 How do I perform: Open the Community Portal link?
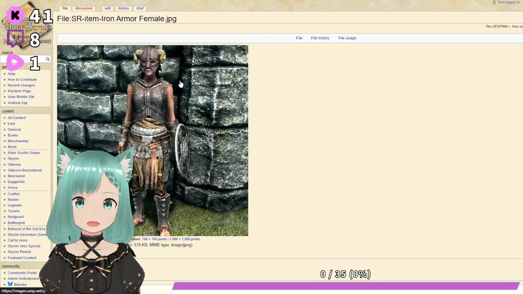pos(22,273)
